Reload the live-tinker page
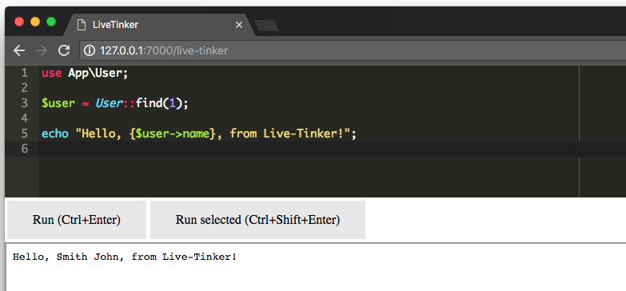The width and height of the screenshot is (626, 291). click(64, 50)
